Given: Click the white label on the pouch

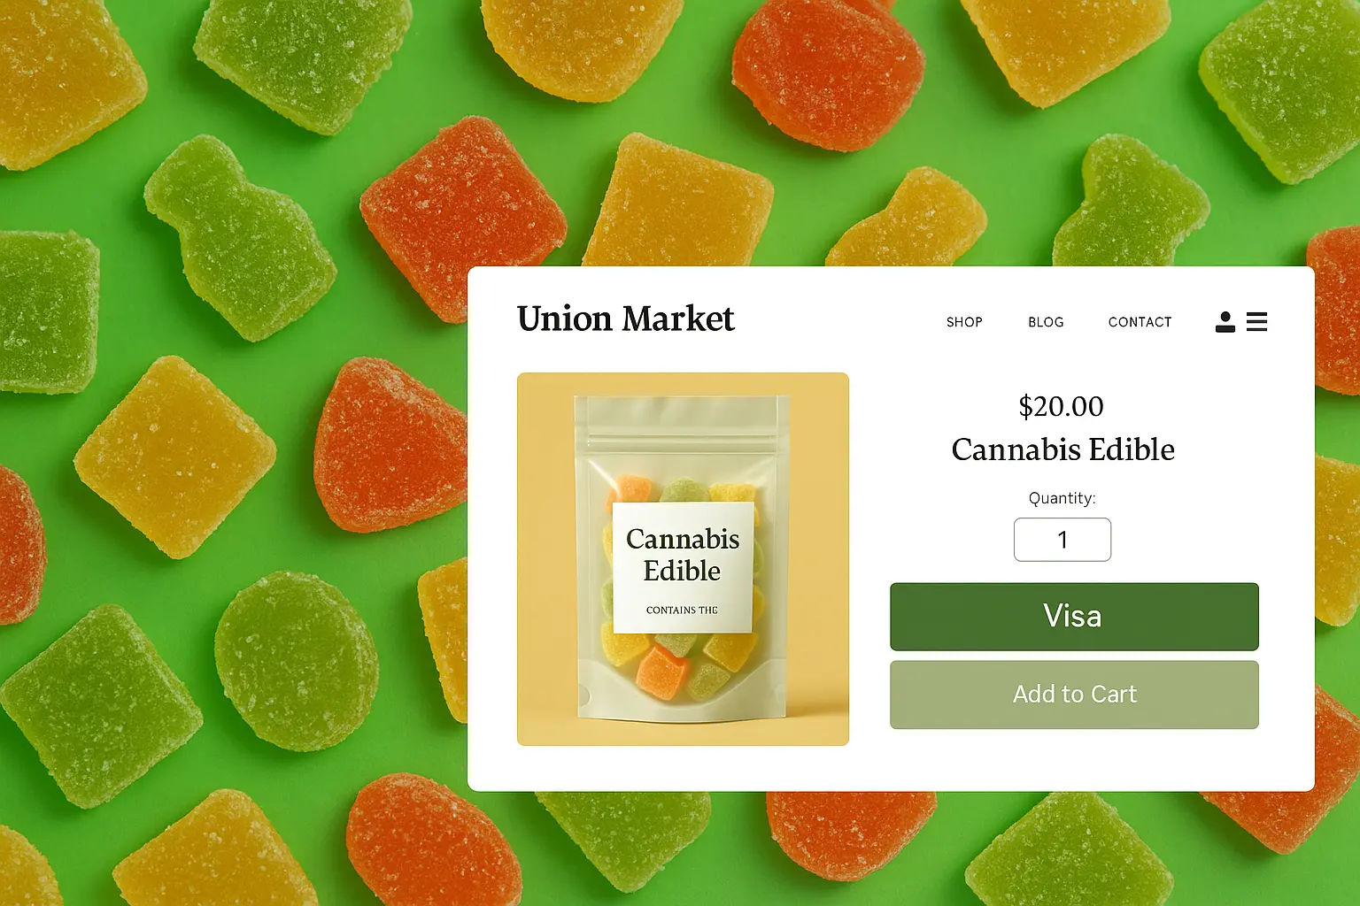Looking at the screenshot, I should [x=683, y=567].
